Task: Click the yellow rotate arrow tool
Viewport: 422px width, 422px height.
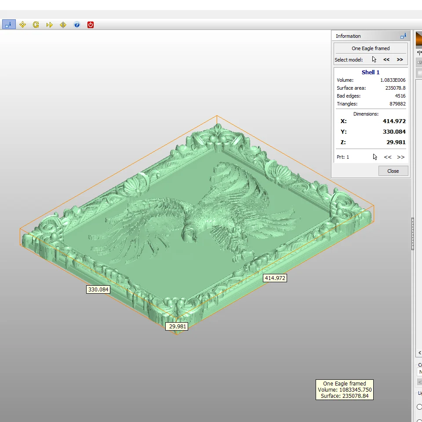Action: (36, 25)
